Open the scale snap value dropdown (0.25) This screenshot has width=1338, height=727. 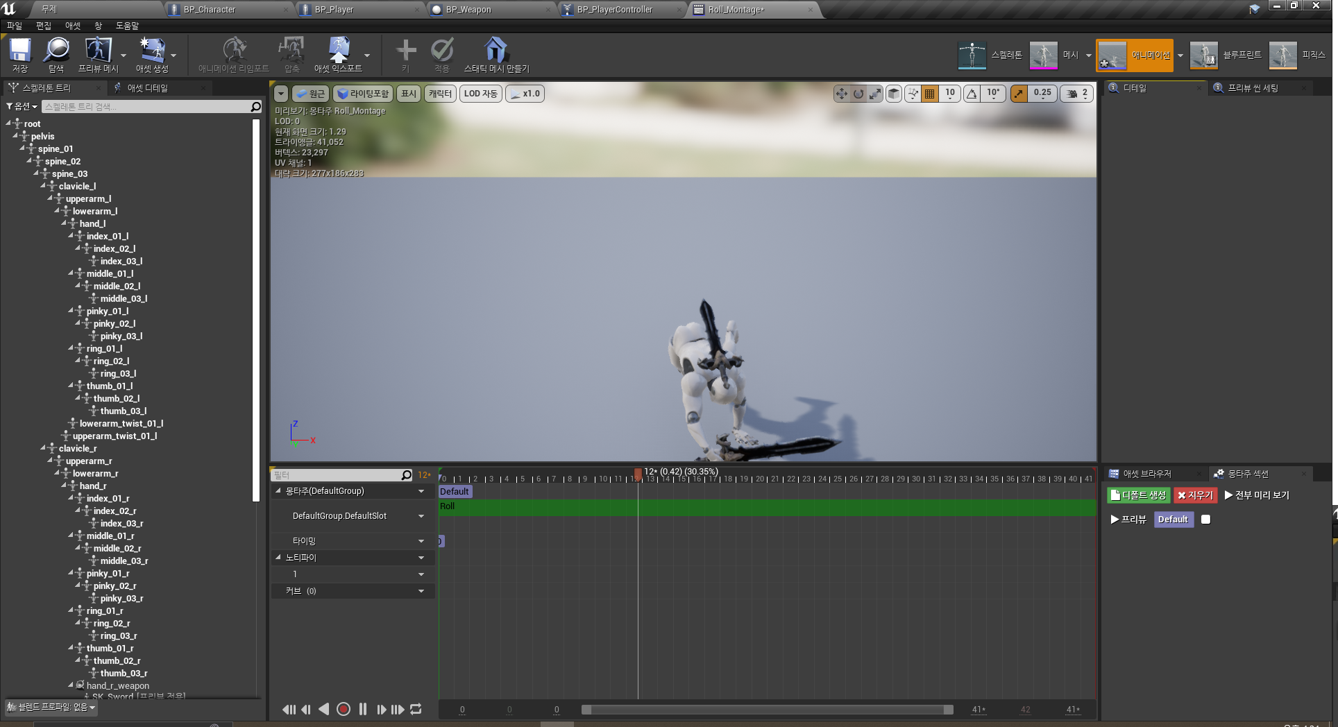1042,94
